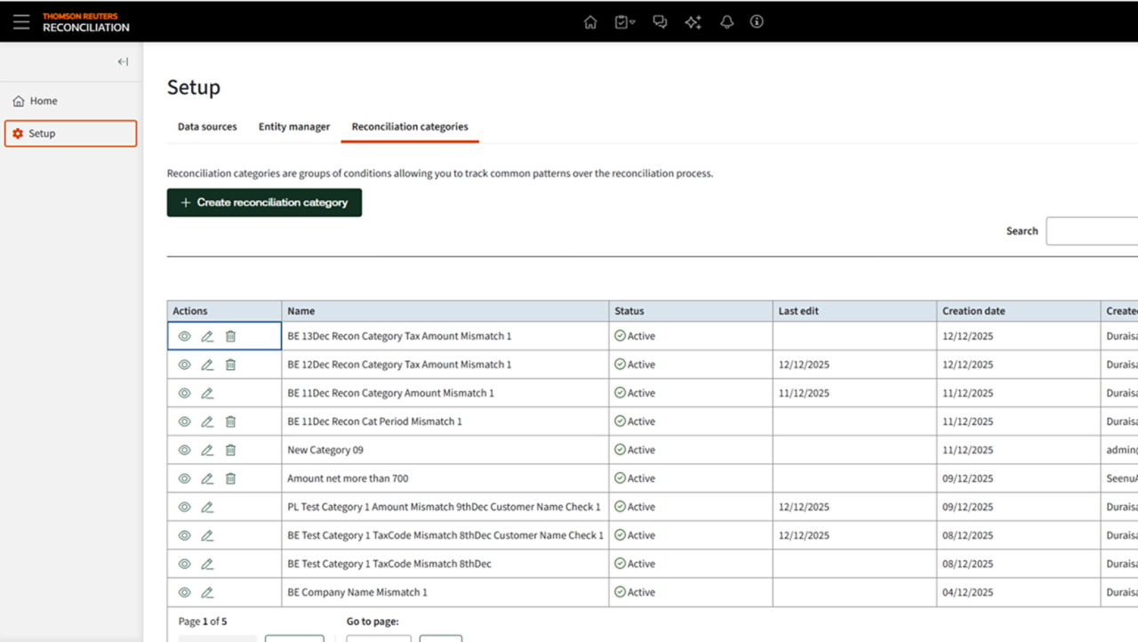Open the hamburger navigation menu

point(21,22)
